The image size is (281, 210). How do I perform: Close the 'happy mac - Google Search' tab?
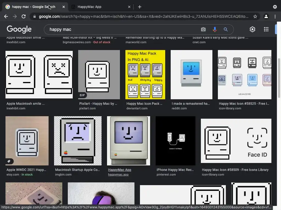coord(64,7)
